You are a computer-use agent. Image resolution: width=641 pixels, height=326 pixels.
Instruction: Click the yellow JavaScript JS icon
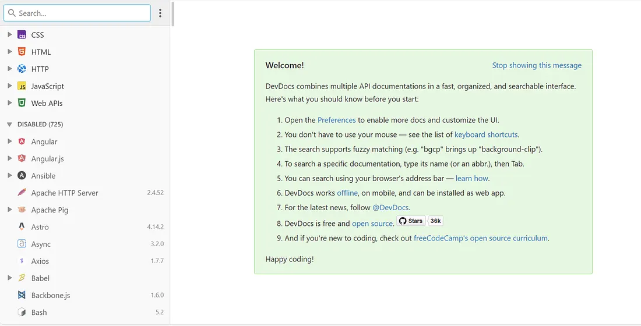tap(22, 86)
